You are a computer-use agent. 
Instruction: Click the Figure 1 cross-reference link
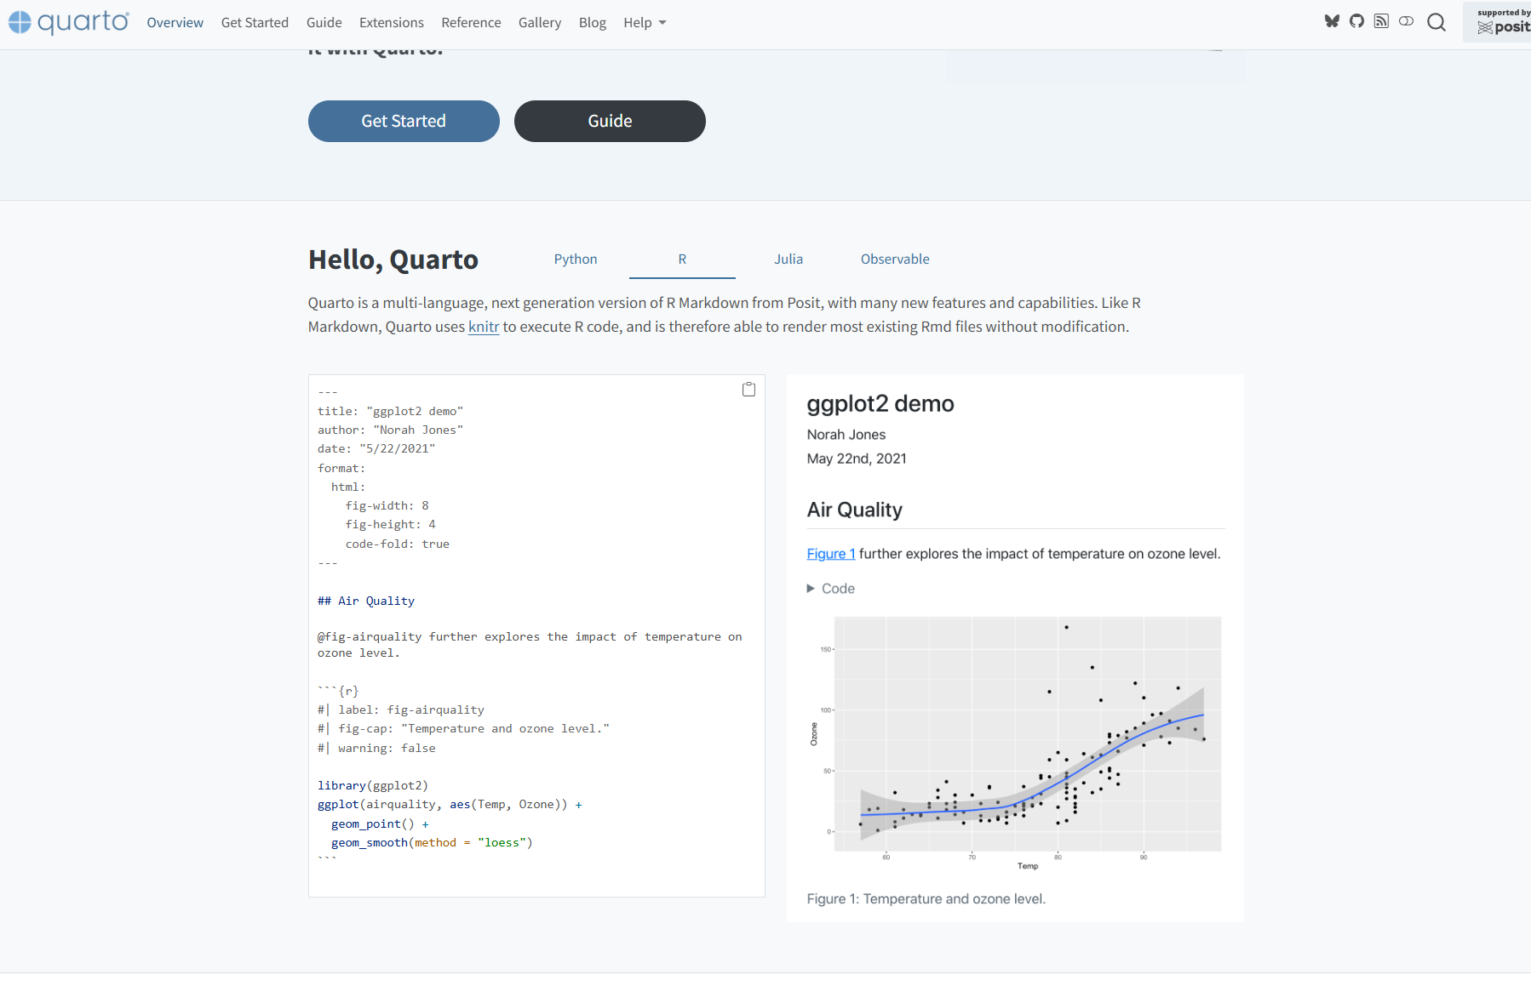830,554
